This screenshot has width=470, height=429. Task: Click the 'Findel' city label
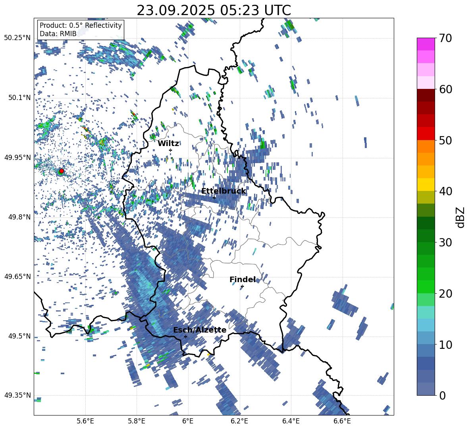243,280
